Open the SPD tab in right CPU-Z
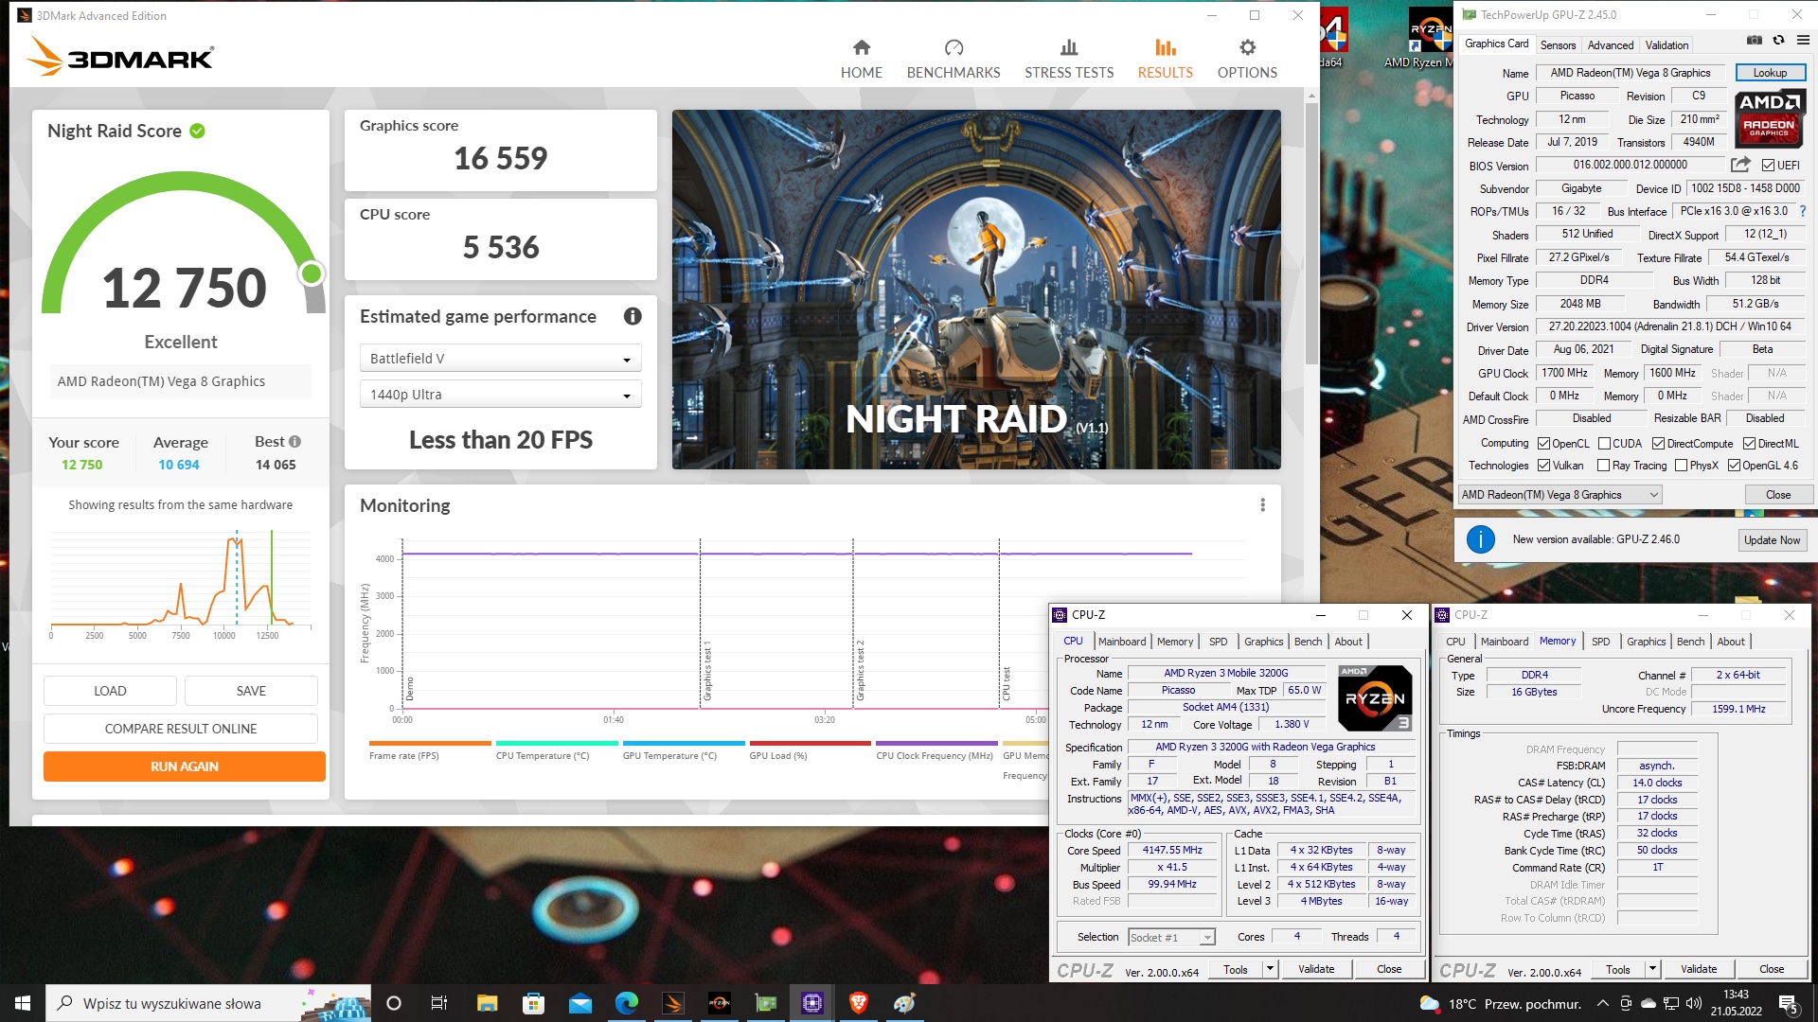This screenshot has height=1022, width=1818. coord(1600,642)
